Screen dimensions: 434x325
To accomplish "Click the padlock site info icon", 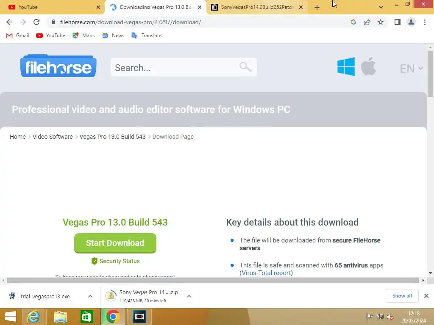I will 53,22.
